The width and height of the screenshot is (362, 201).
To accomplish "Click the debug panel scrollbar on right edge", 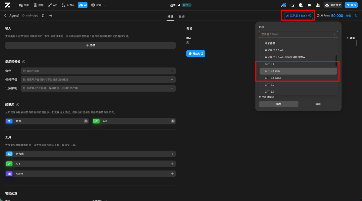I will pyautogui.click(x=356, y=43).
